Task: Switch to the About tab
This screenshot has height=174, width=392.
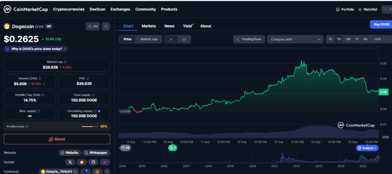Action: [206, 26]
